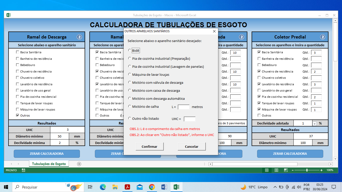Switch to Page Layout view in status bar
This screenshot has height=192, width=342.
click(x=276, y=170)
